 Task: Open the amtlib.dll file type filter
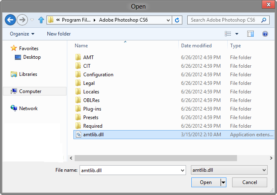[229, 170]
